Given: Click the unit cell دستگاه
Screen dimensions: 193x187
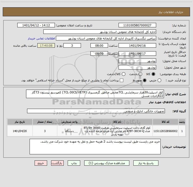Looking at the screenshot, I should 69,131.
